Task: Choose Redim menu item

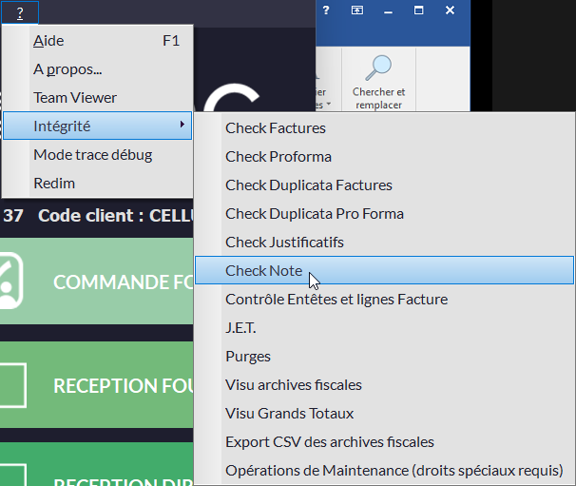Action: pyautogui.click(x=54, y=184)
